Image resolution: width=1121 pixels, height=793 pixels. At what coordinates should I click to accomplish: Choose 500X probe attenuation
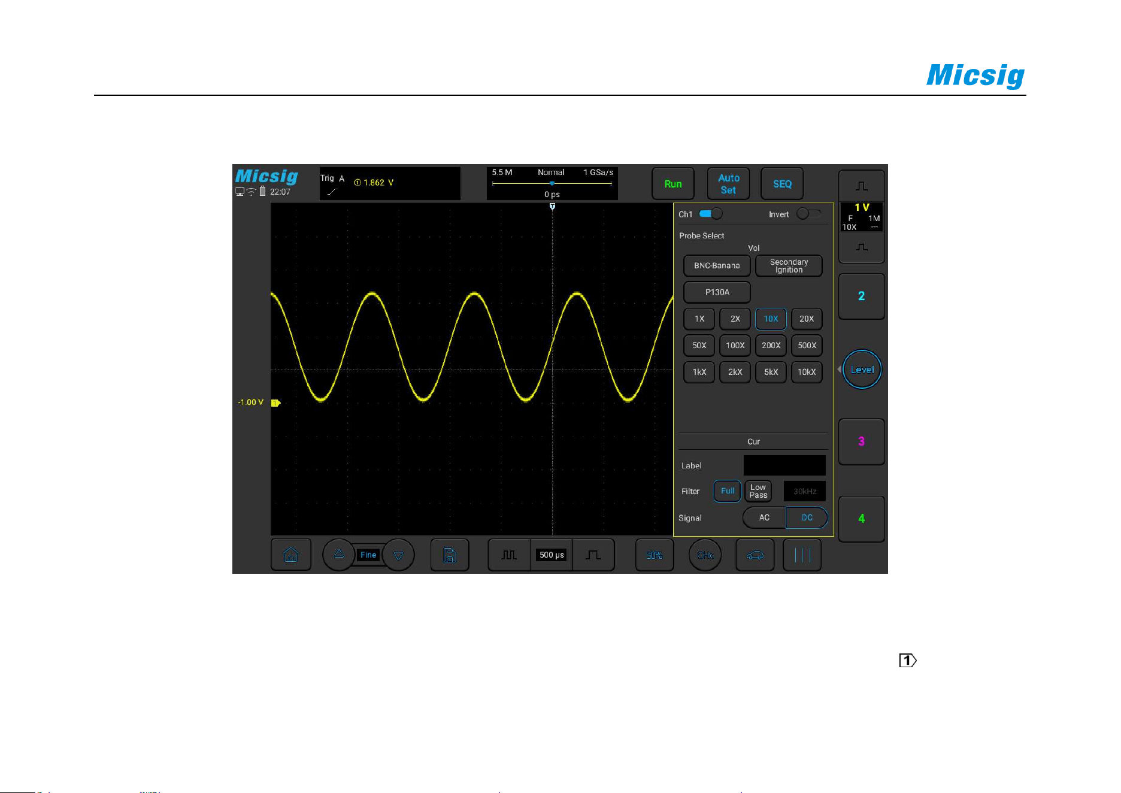(x=807, y=345)
